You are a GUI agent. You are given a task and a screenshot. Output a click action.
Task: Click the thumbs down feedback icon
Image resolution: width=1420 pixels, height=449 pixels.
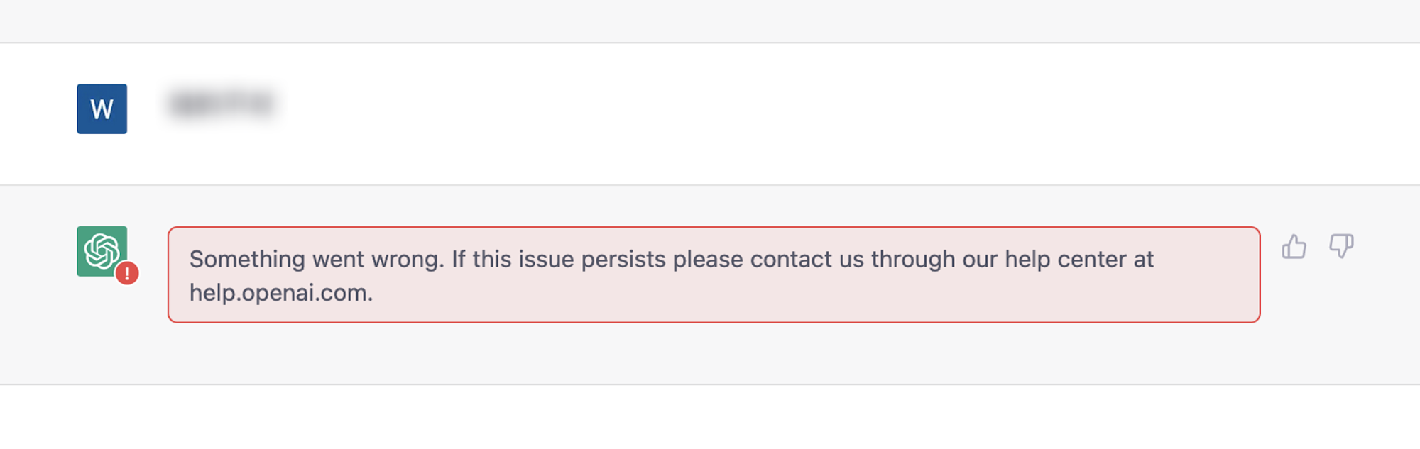tap(1341, 246)
